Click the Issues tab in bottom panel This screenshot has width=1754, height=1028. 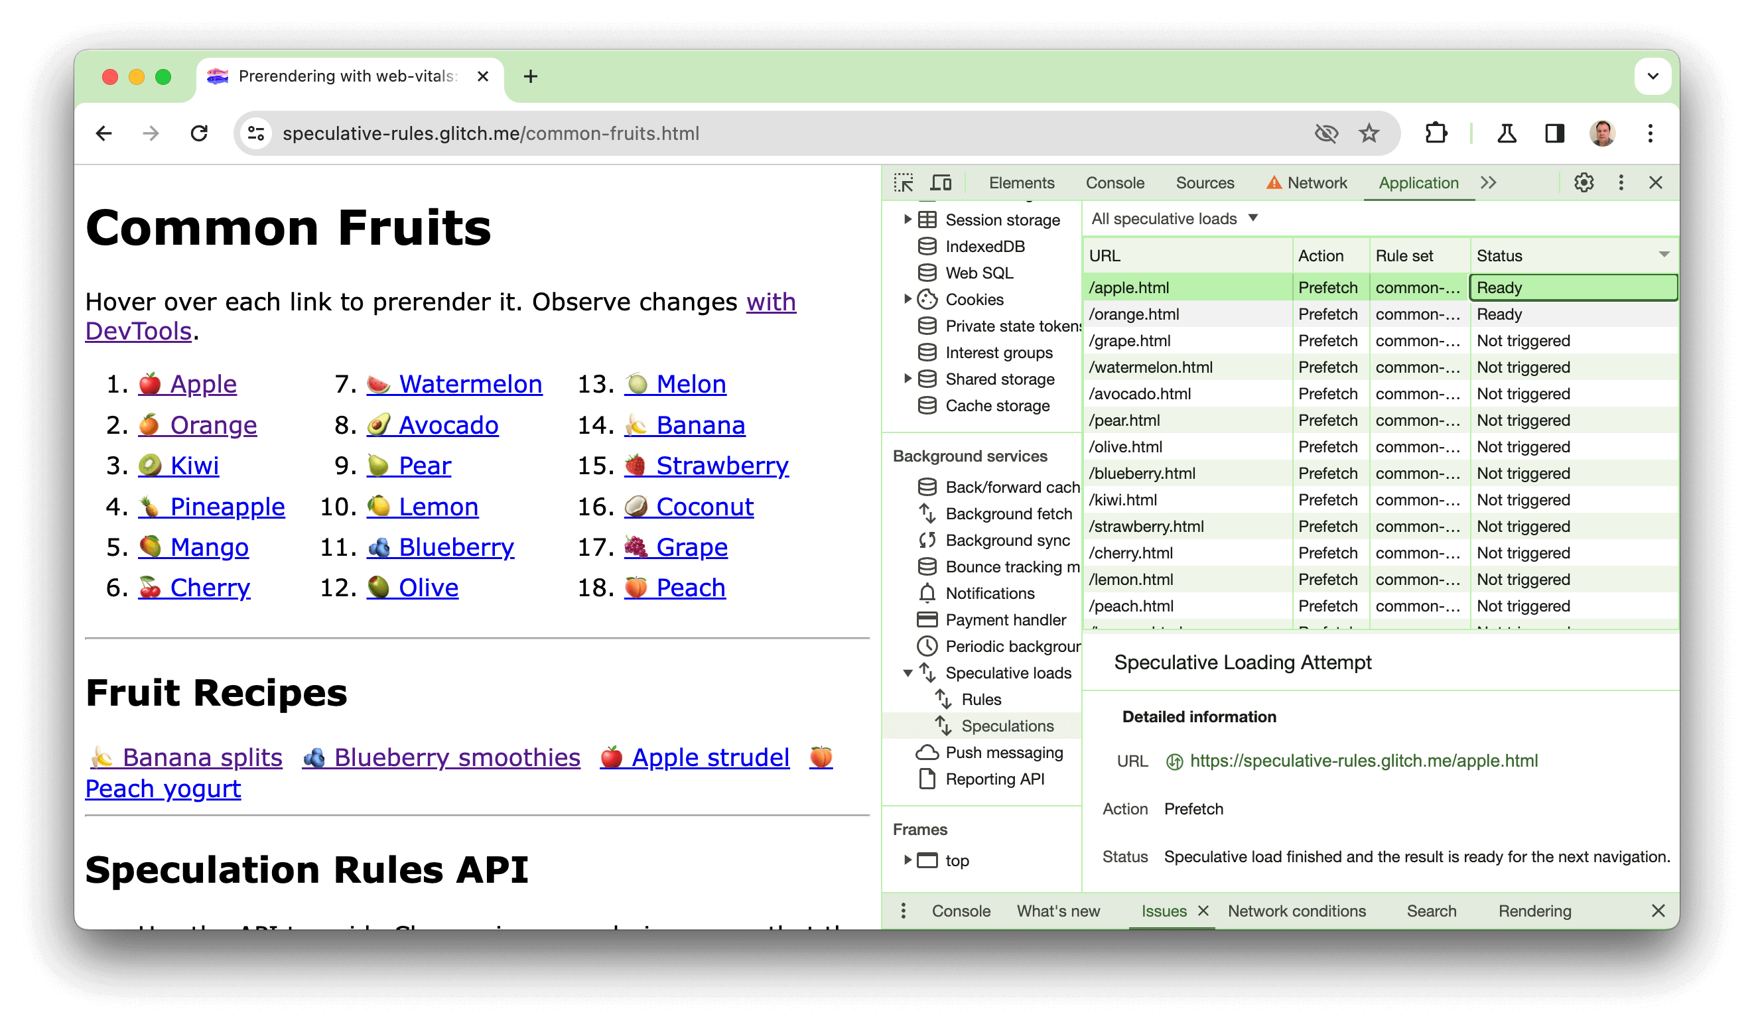pyautogui.click(x=1163, y=912)
